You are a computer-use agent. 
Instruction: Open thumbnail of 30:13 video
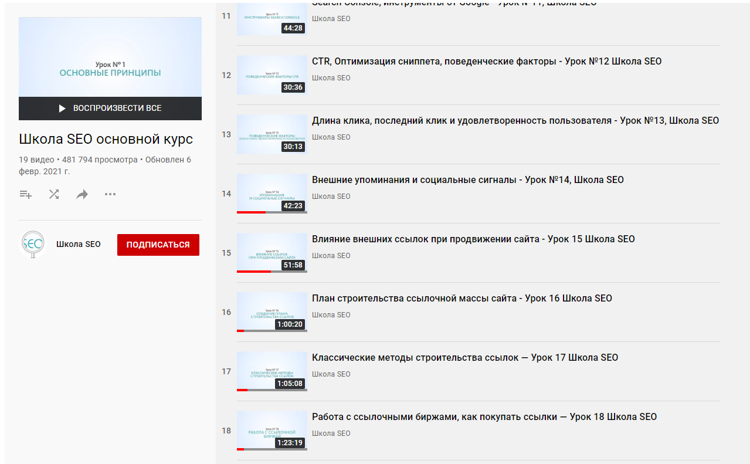tap(272, 134)
